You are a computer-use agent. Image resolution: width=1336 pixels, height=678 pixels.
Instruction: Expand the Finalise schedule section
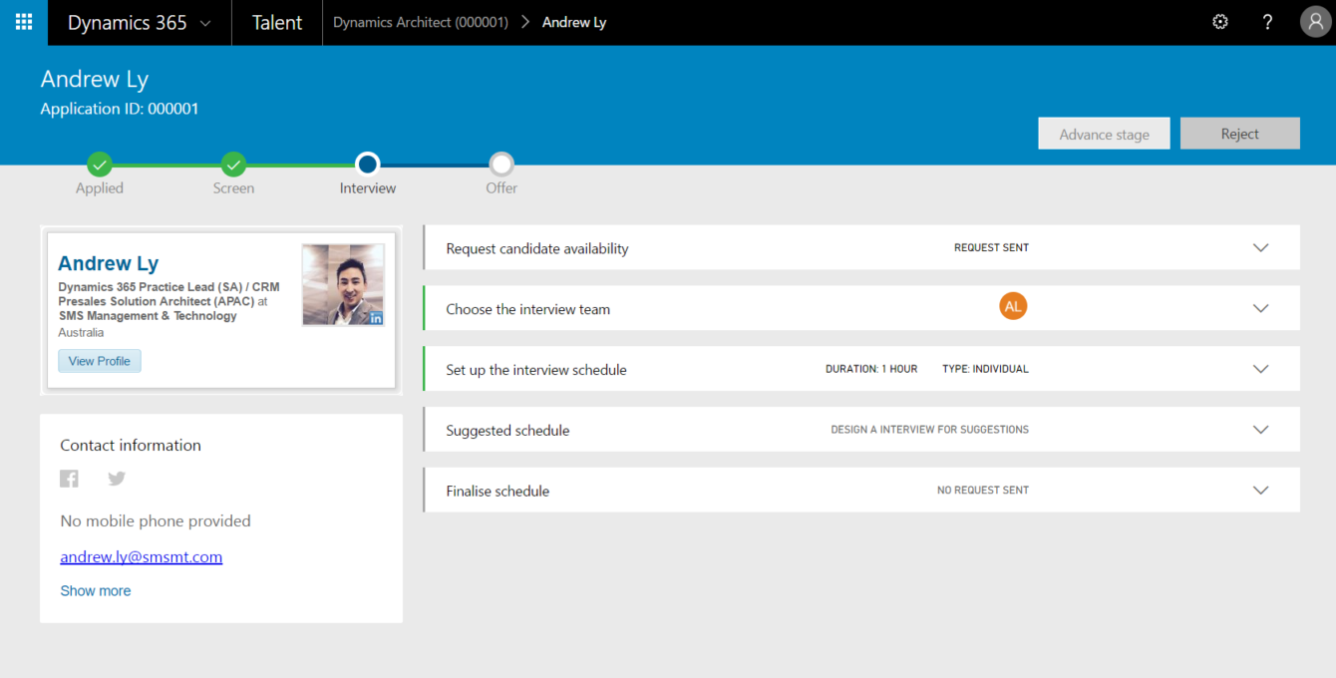(x=1260, y=492)
